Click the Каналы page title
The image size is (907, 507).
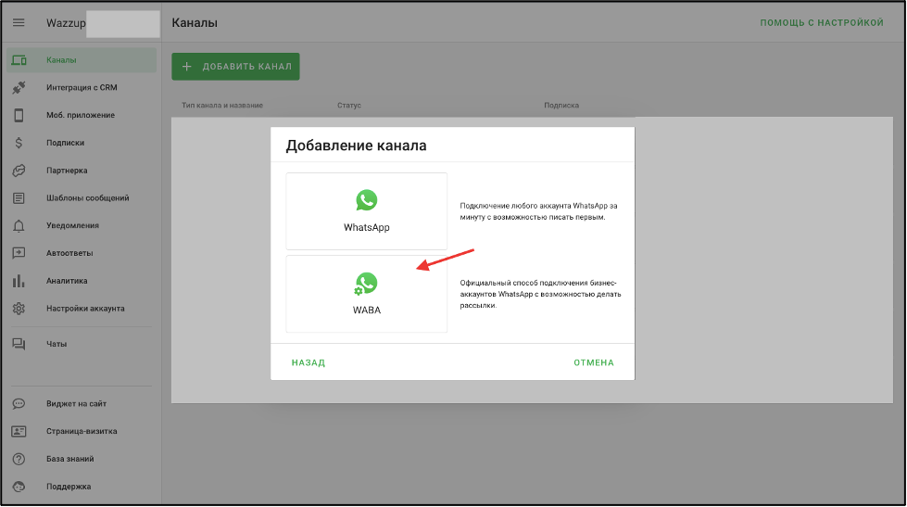(195, 23)
